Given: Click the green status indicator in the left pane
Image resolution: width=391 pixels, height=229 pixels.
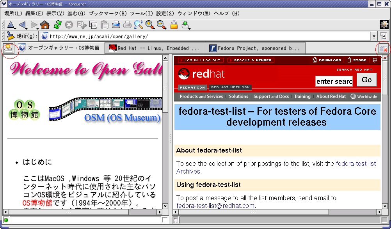Looking at the screenshot, I should click(x=6, y=220).
